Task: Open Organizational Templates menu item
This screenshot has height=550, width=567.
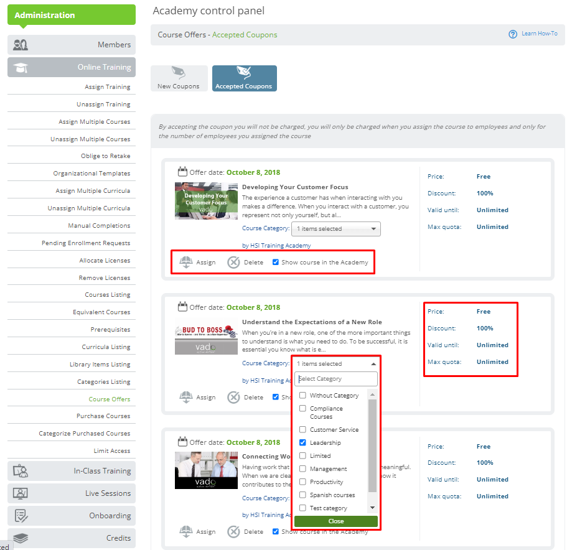Action: (x=91, y=174)
